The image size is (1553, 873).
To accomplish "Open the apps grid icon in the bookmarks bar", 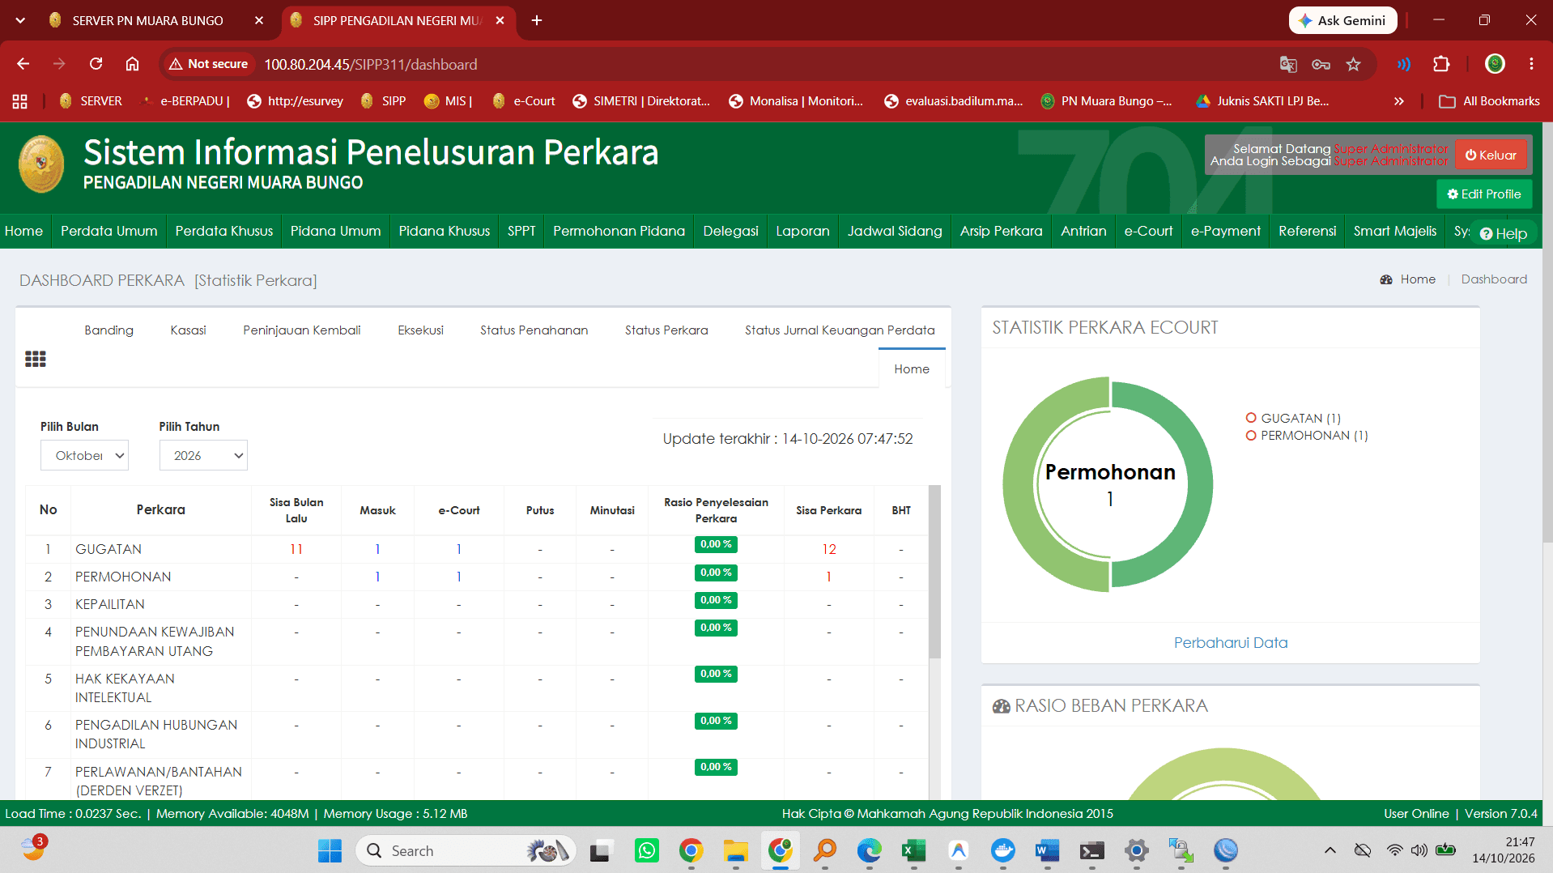I will 20,101.
